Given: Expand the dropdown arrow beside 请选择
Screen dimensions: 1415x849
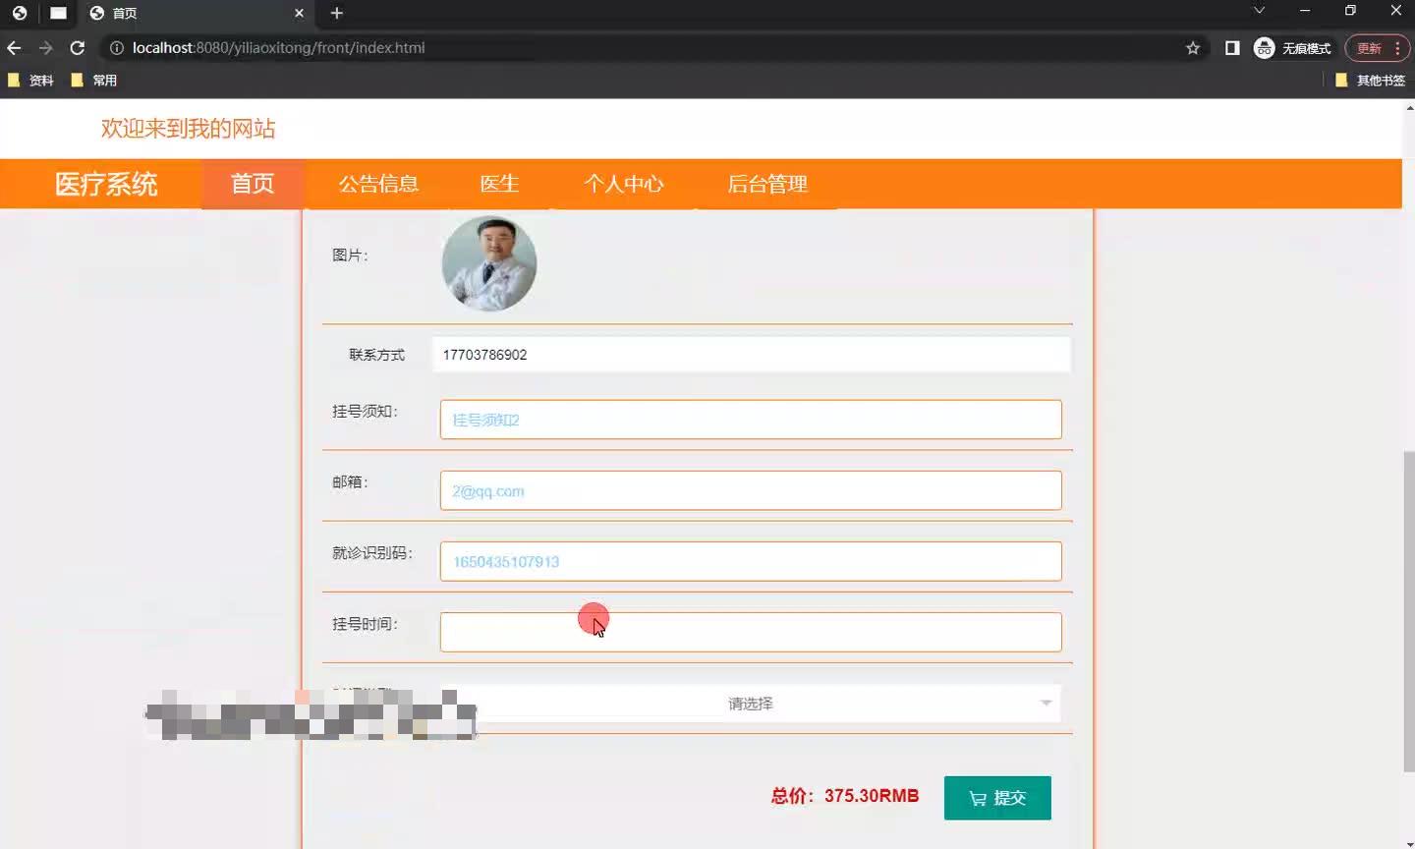Looking at the screenshot, I should click(1046, 704).
